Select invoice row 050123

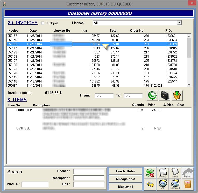[x=92, y=69]
